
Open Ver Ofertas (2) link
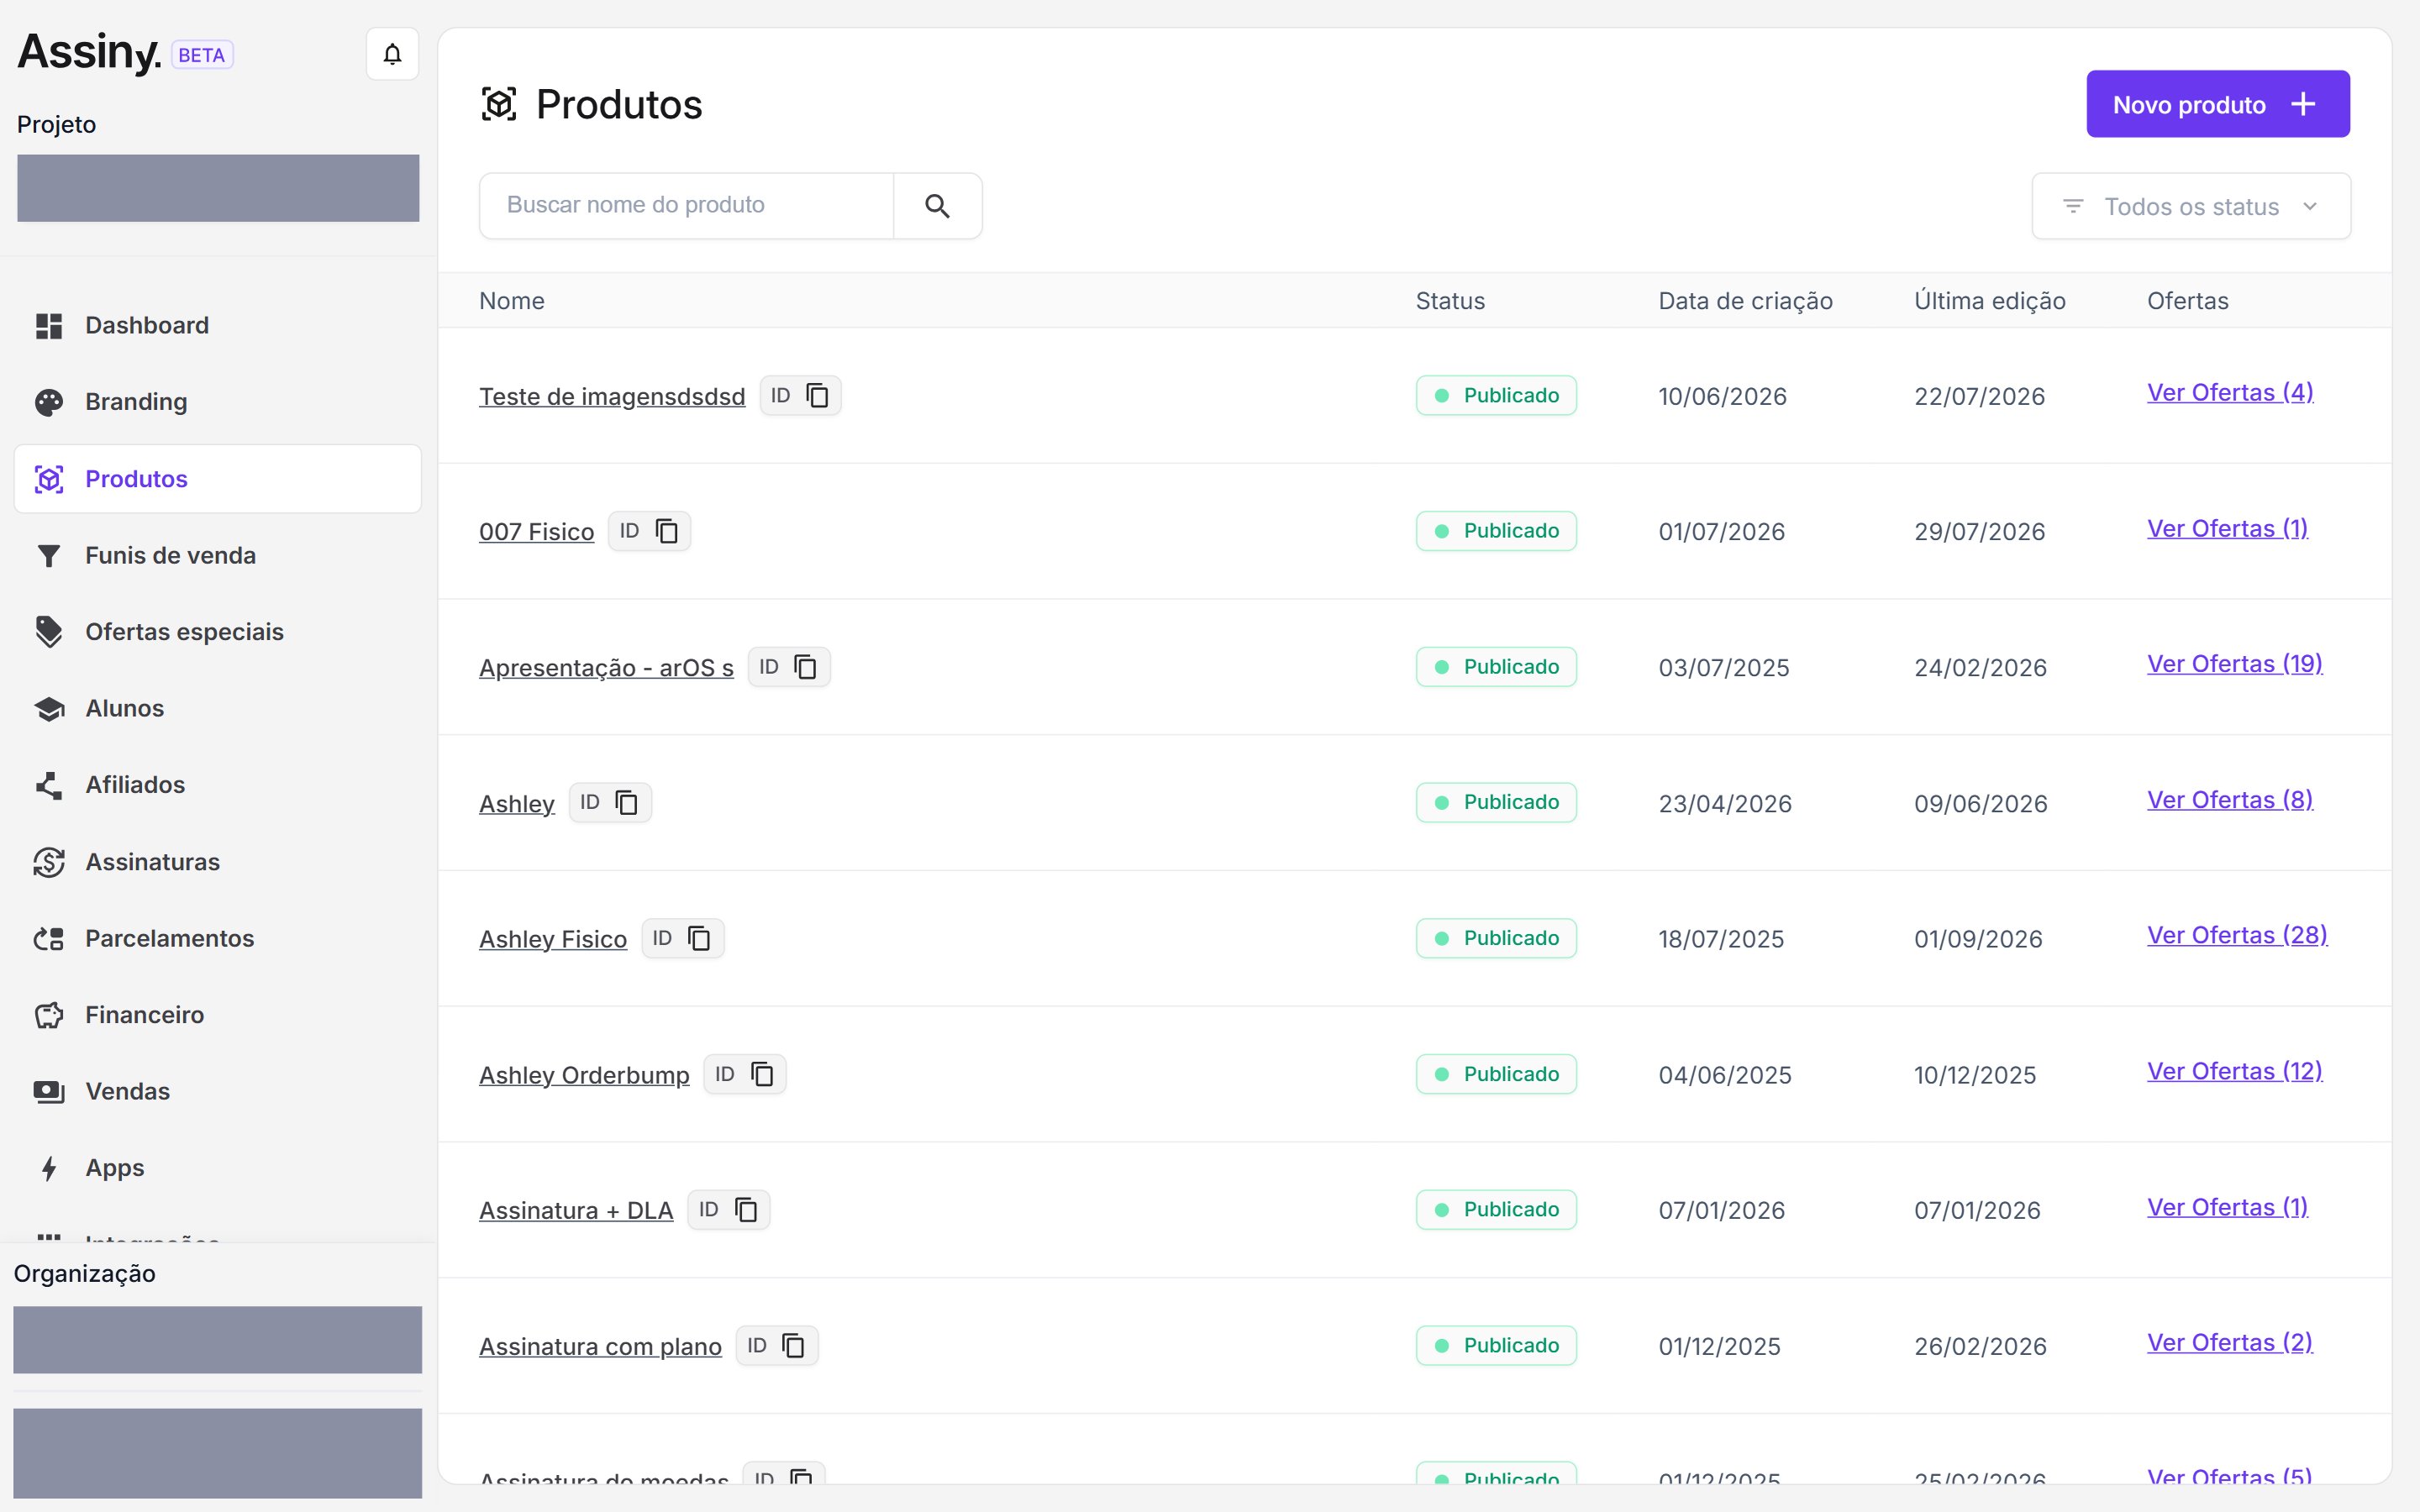(2230, 1342)
